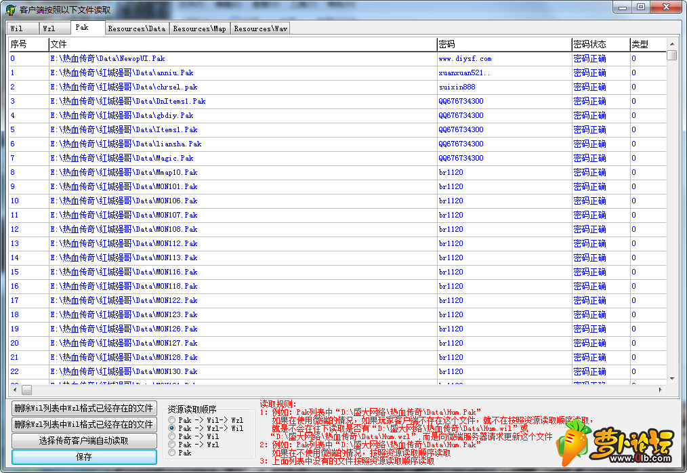Click the type value 0 in the anniu.Pak row

633,73
